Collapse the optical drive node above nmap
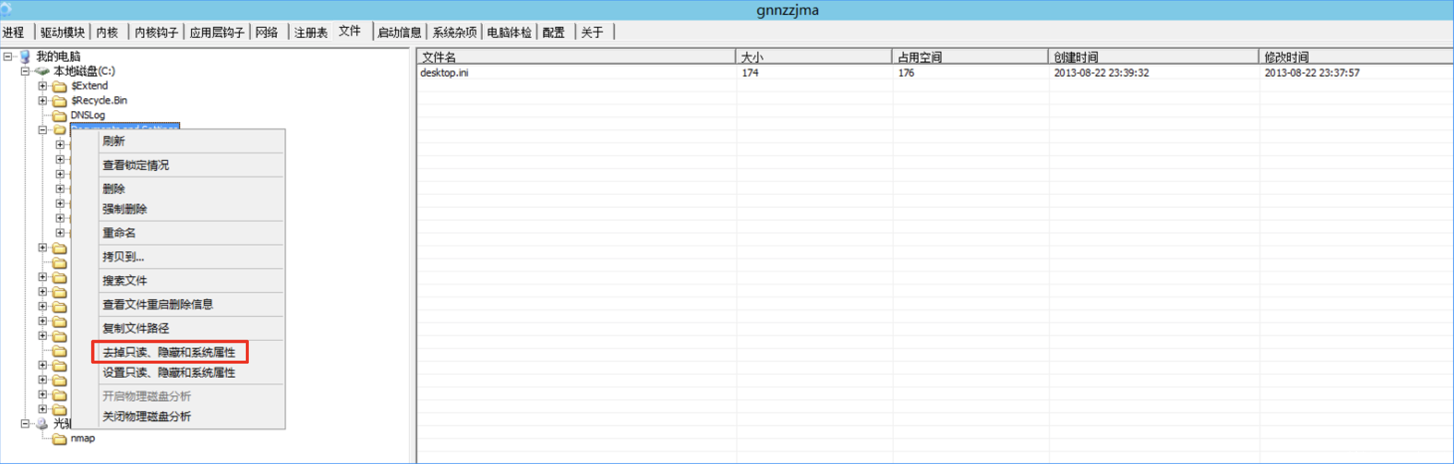This screenshot has height=464, width=1454. [x=25, y=423]
